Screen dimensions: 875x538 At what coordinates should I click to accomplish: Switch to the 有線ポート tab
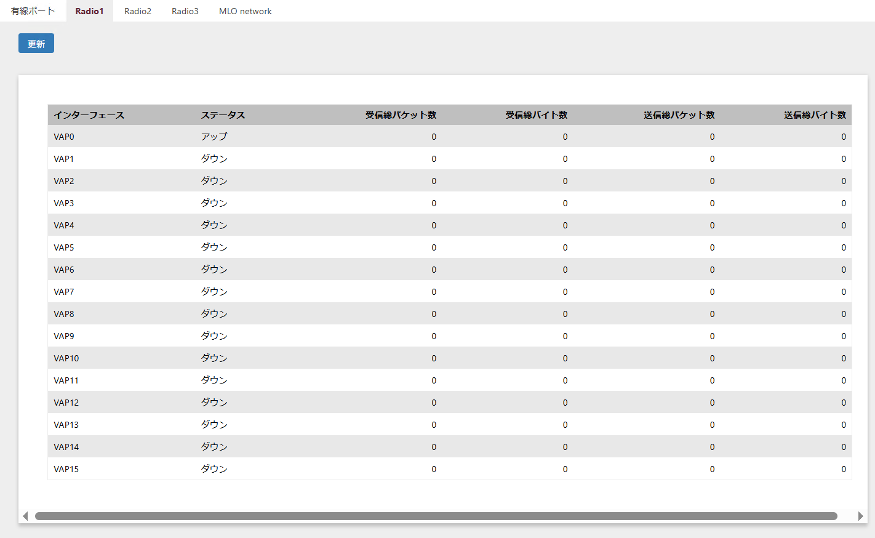(33, 11)
